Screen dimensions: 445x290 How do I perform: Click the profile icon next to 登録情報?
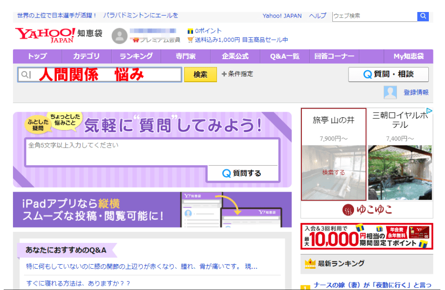(x=390, y=92)
